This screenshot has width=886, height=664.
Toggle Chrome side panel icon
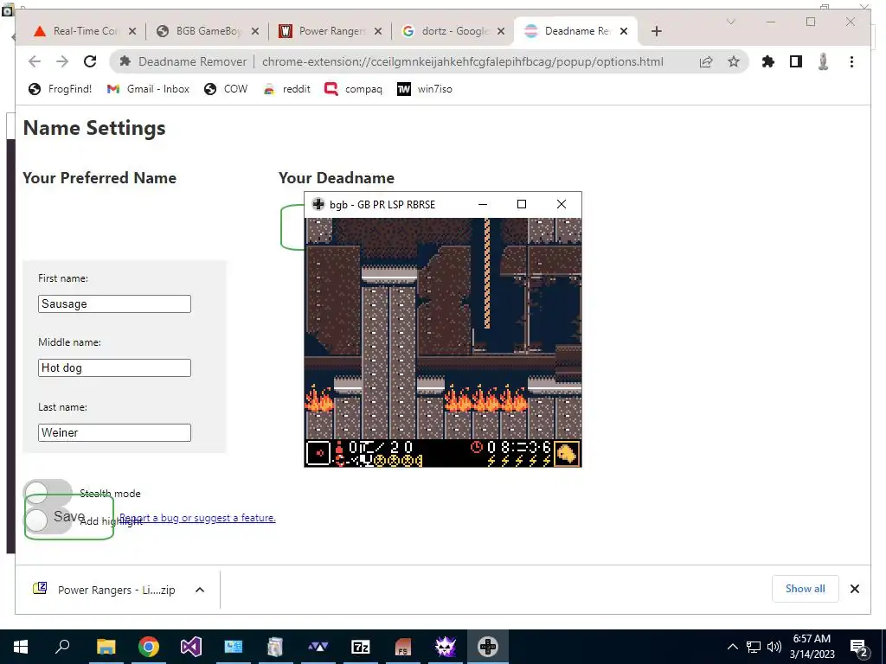coord(796,61)
